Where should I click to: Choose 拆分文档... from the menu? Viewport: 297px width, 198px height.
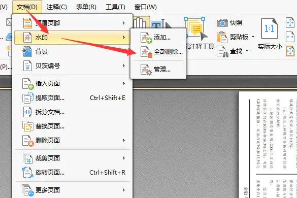(72, 112)
